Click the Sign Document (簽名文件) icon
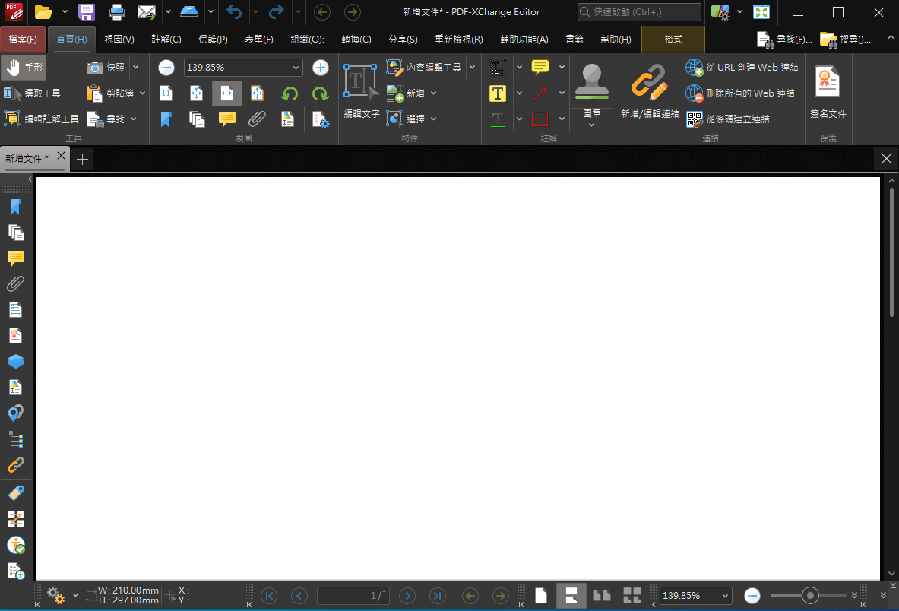 point(828,90)
